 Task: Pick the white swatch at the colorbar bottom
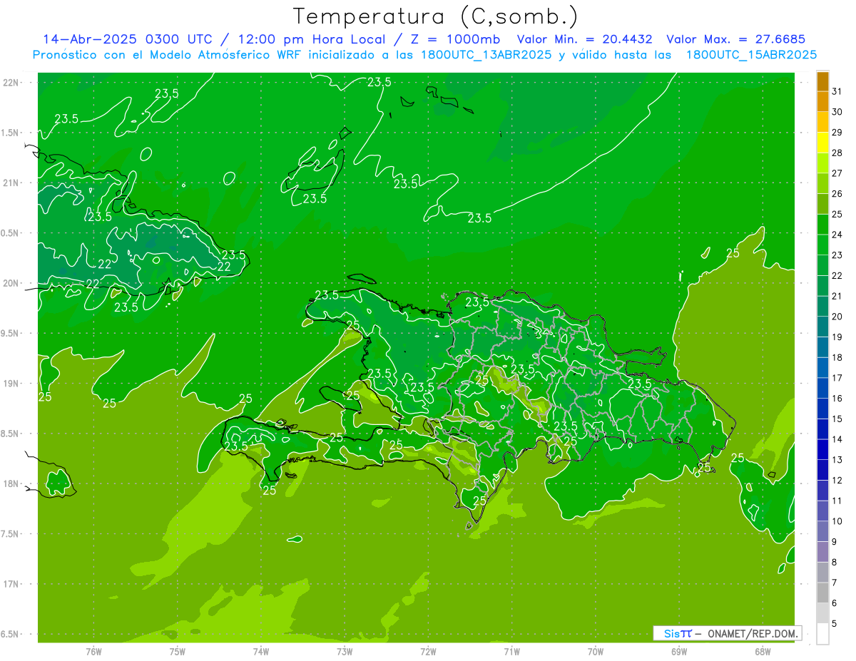point(822,633)
